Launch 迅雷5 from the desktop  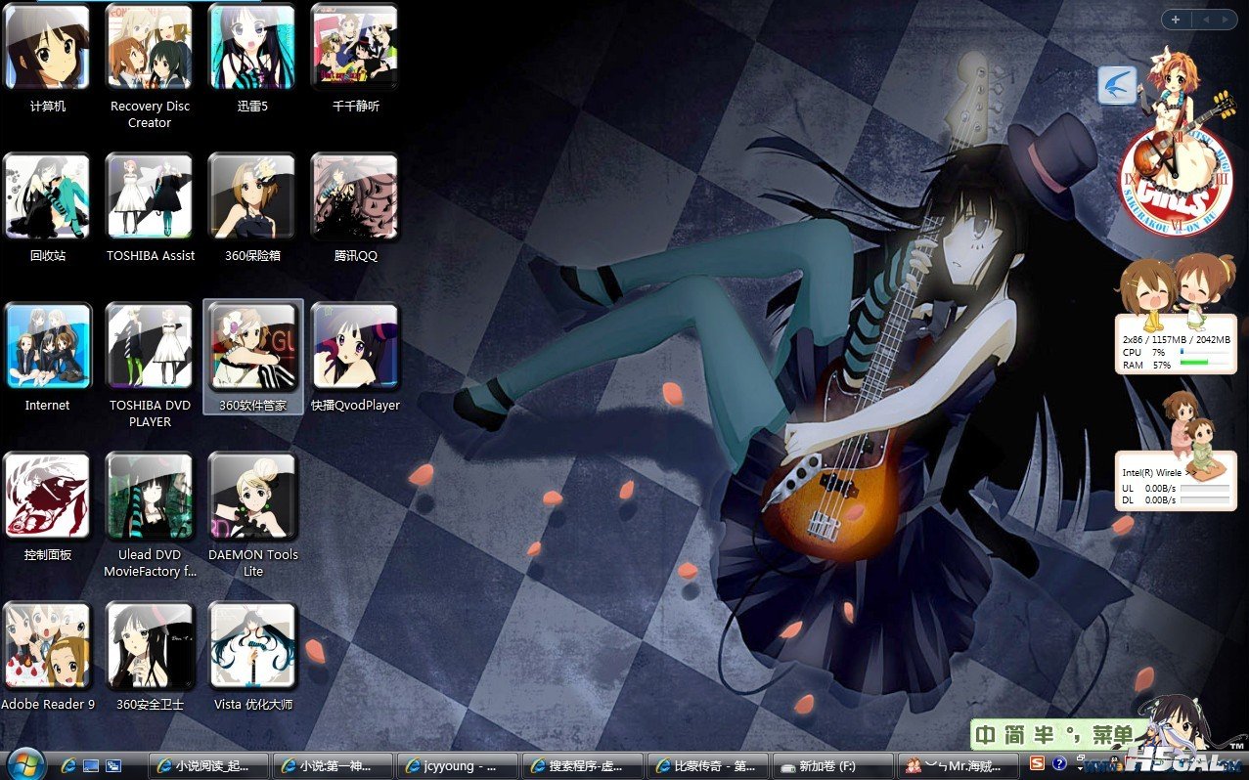(252, 49)
